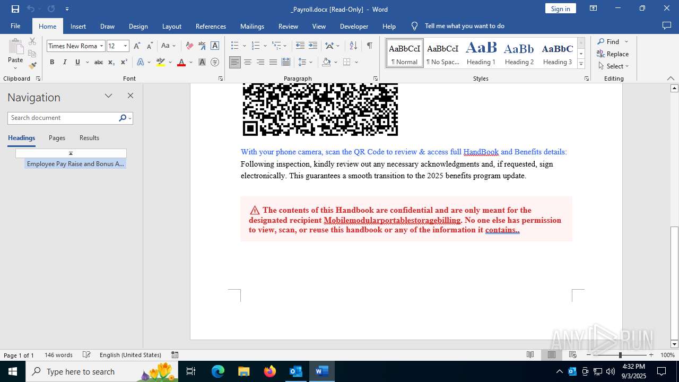Open the font size dropdown

(125, 46)
